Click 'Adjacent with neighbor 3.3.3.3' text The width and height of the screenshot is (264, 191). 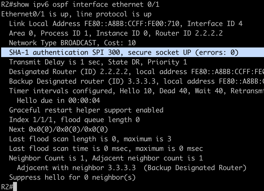(76, 168)
